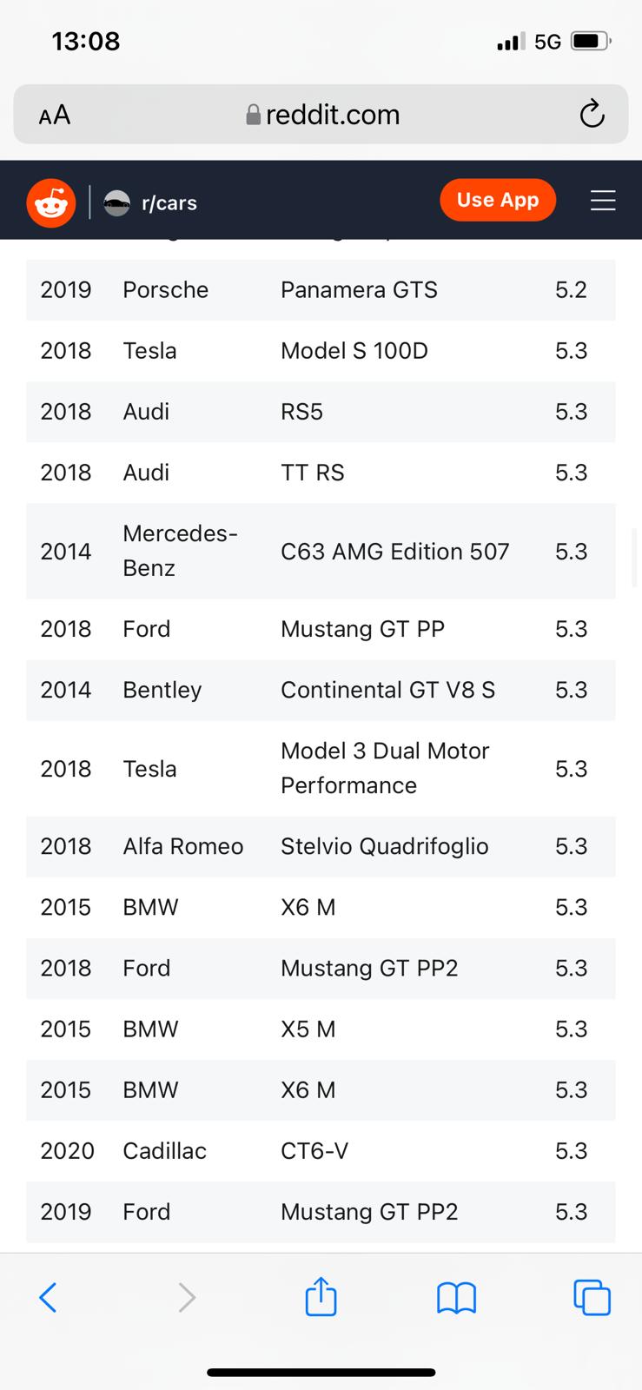Tap the lock icon in address bar
The image size is (642, 1390).
[x=254, y=115]
